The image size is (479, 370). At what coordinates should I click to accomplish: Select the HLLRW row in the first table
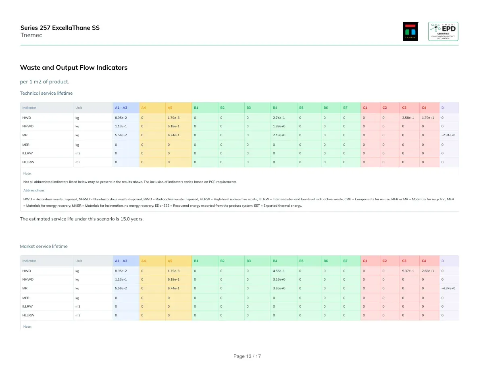pos(240,162)
